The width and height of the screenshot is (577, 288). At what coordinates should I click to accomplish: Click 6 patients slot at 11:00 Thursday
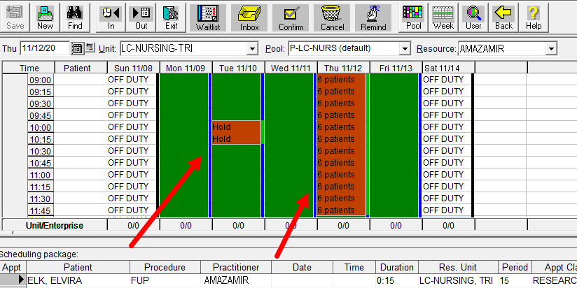(x=342, y=174)
